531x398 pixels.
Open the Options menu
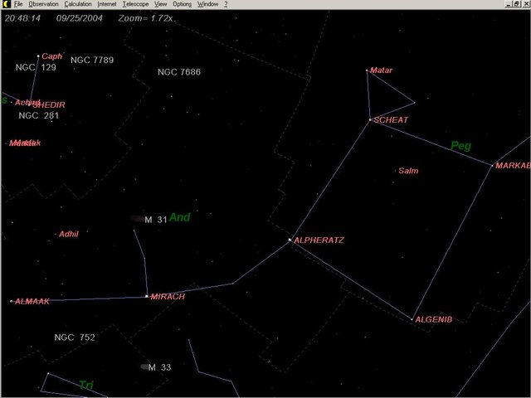(x=182, y=4)
